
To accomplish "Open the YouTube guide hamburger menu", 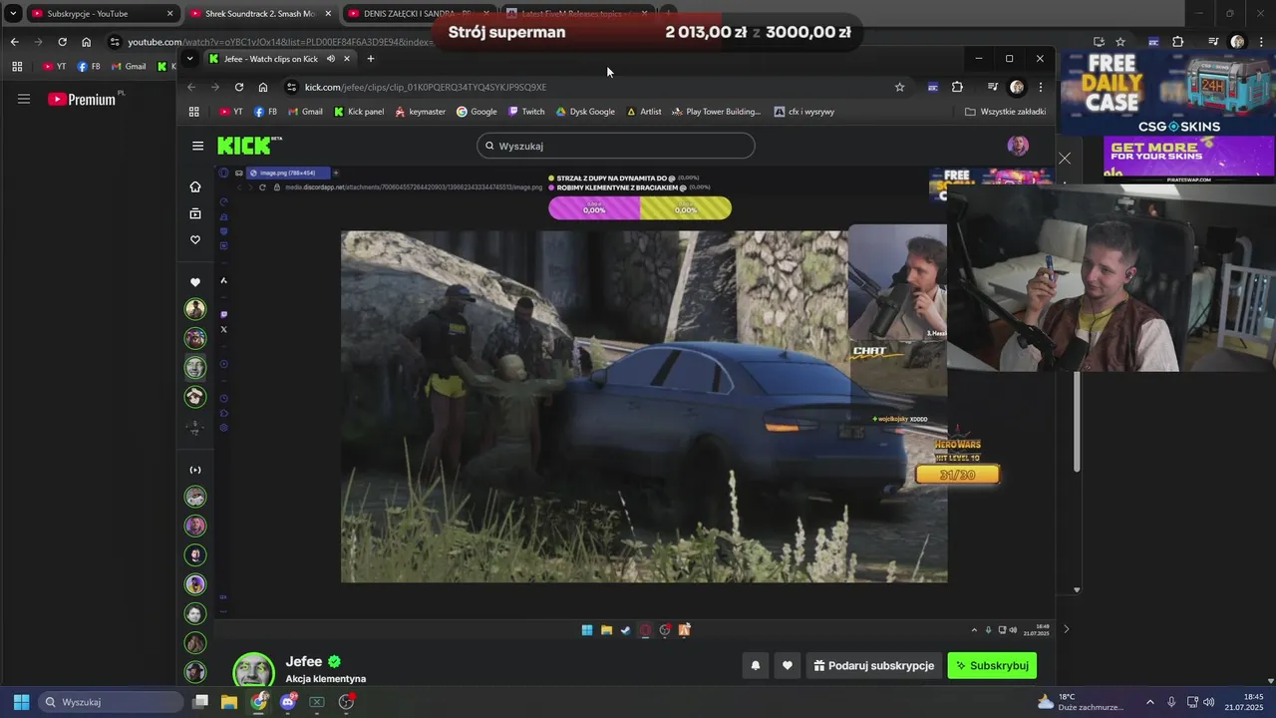I will pyautogui.click(x=24, y=99).
